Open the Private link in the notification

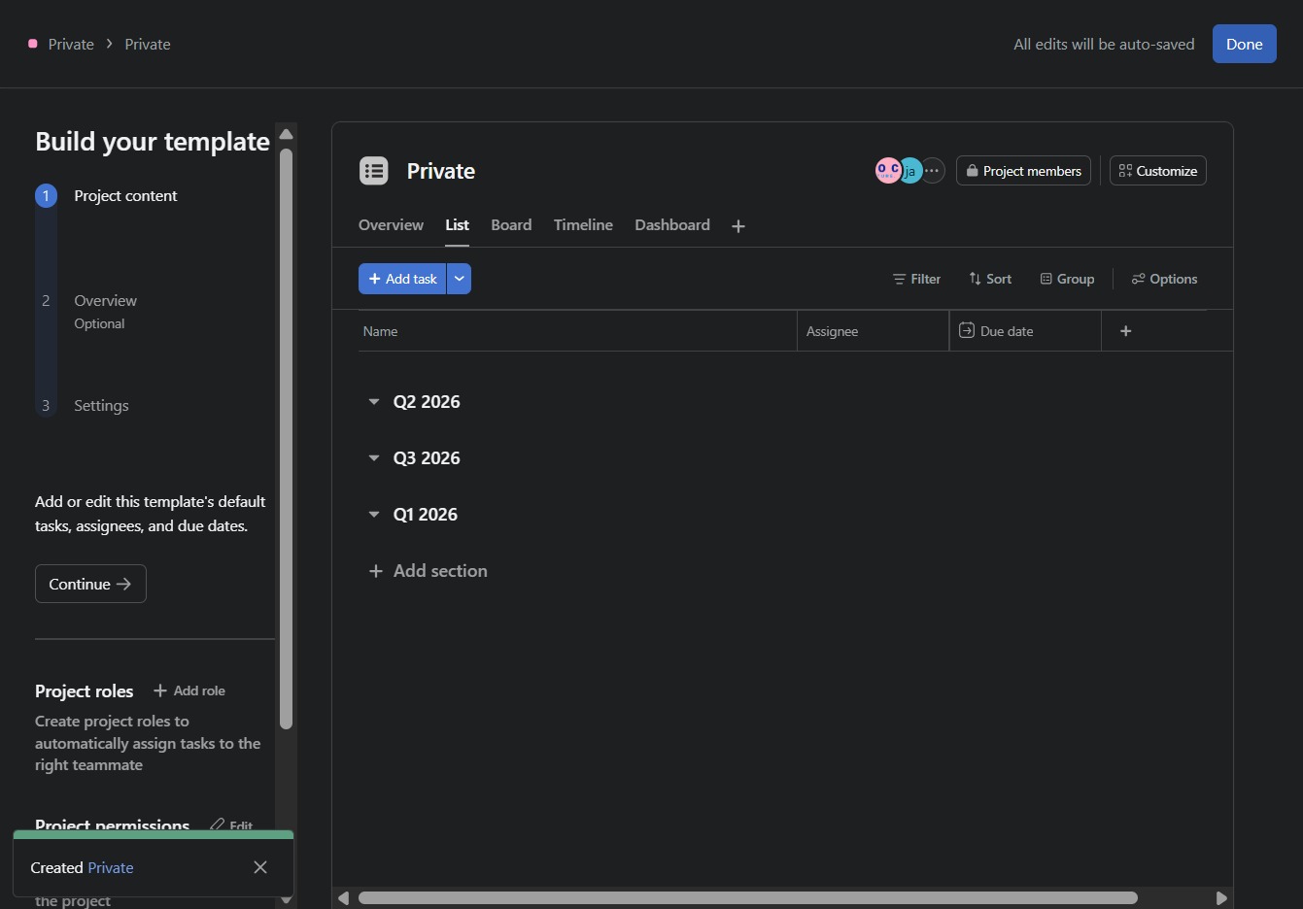111,867
